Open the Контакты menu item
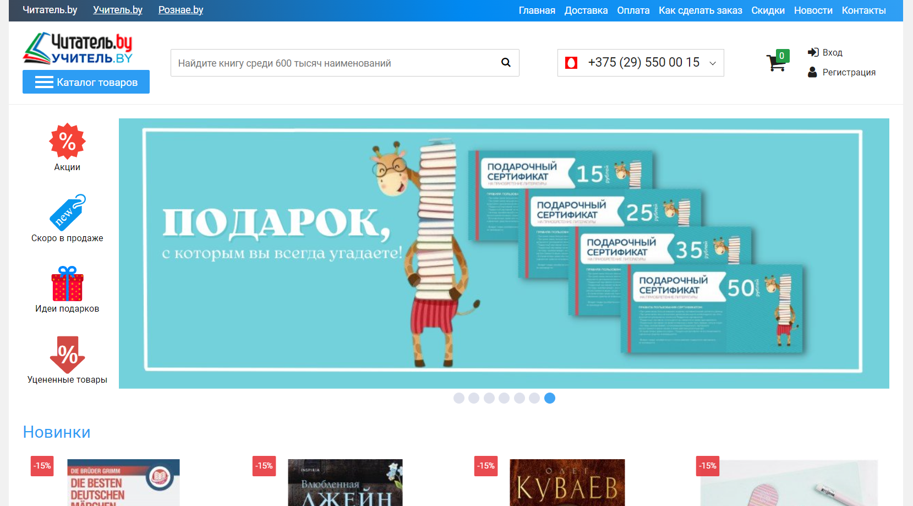This screenshot has width=913, height=506. (864, 10)
